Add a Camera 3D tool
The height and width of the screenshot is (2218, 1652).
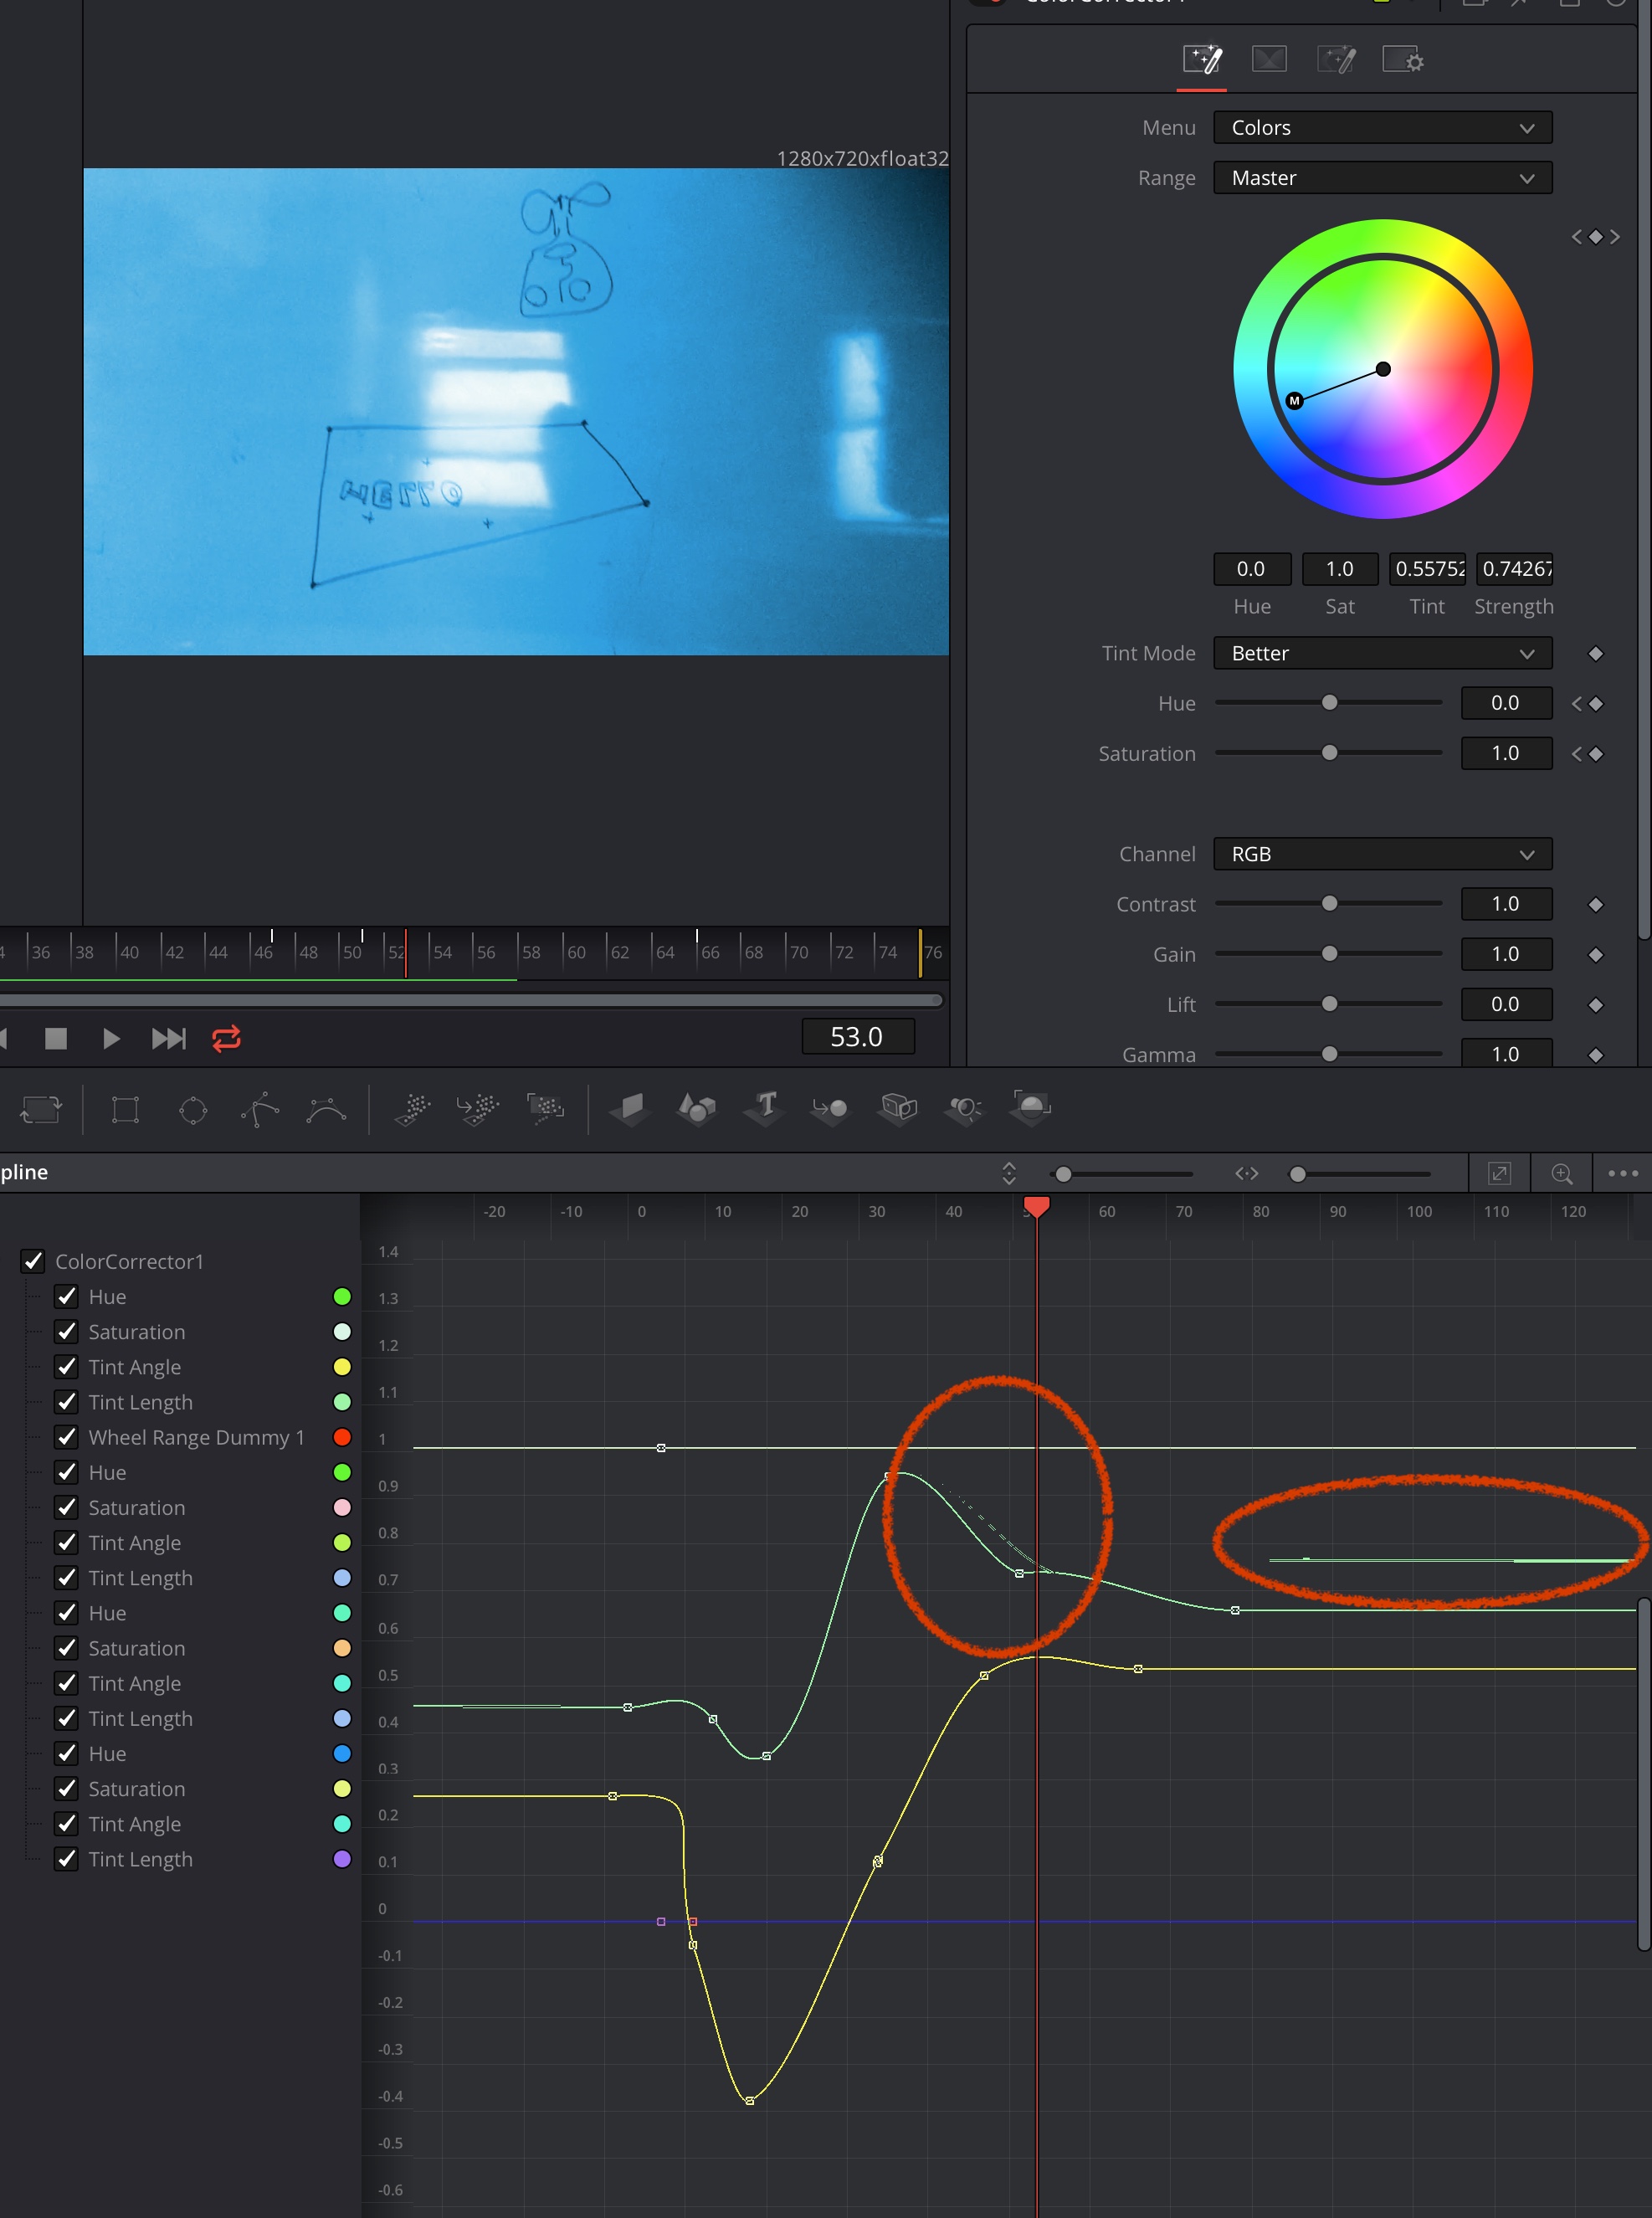click(x=898, y=1109)
